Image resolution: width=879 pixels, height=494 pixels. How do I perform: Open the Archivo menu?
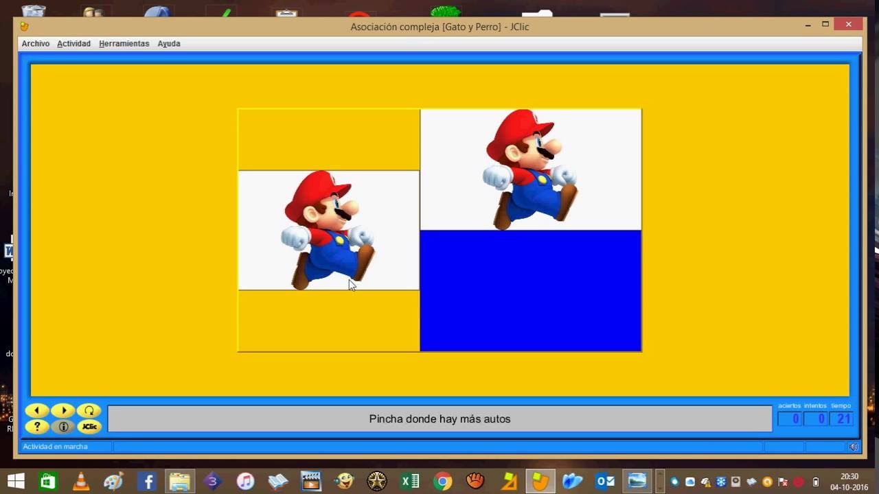point(36,43)
